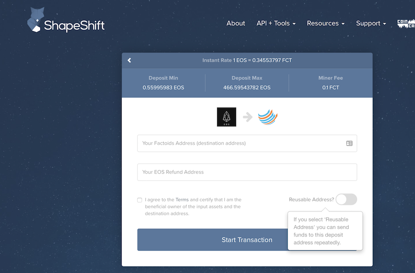This screenshot has width=415, height=273.
Task: Focus the EOS Refund Address field
Action: click(247, 172)
